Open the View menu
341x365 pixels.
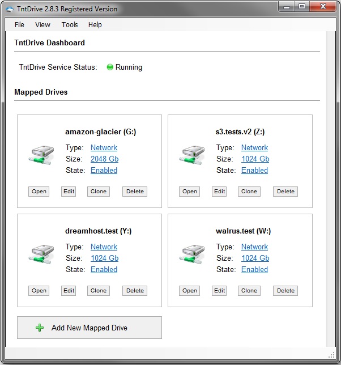(42, 25)
